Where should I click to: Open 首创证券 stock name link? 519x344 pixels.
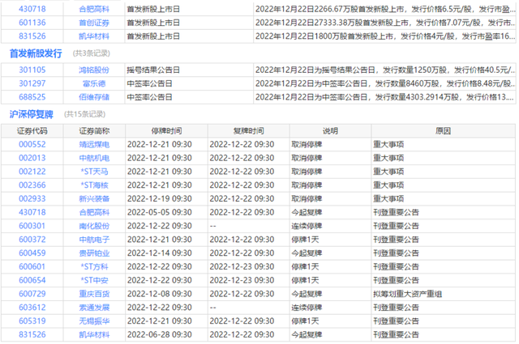[94, 23]
